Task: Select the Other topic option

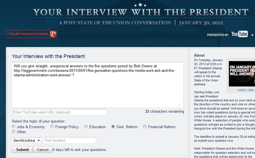Action: 14,132
